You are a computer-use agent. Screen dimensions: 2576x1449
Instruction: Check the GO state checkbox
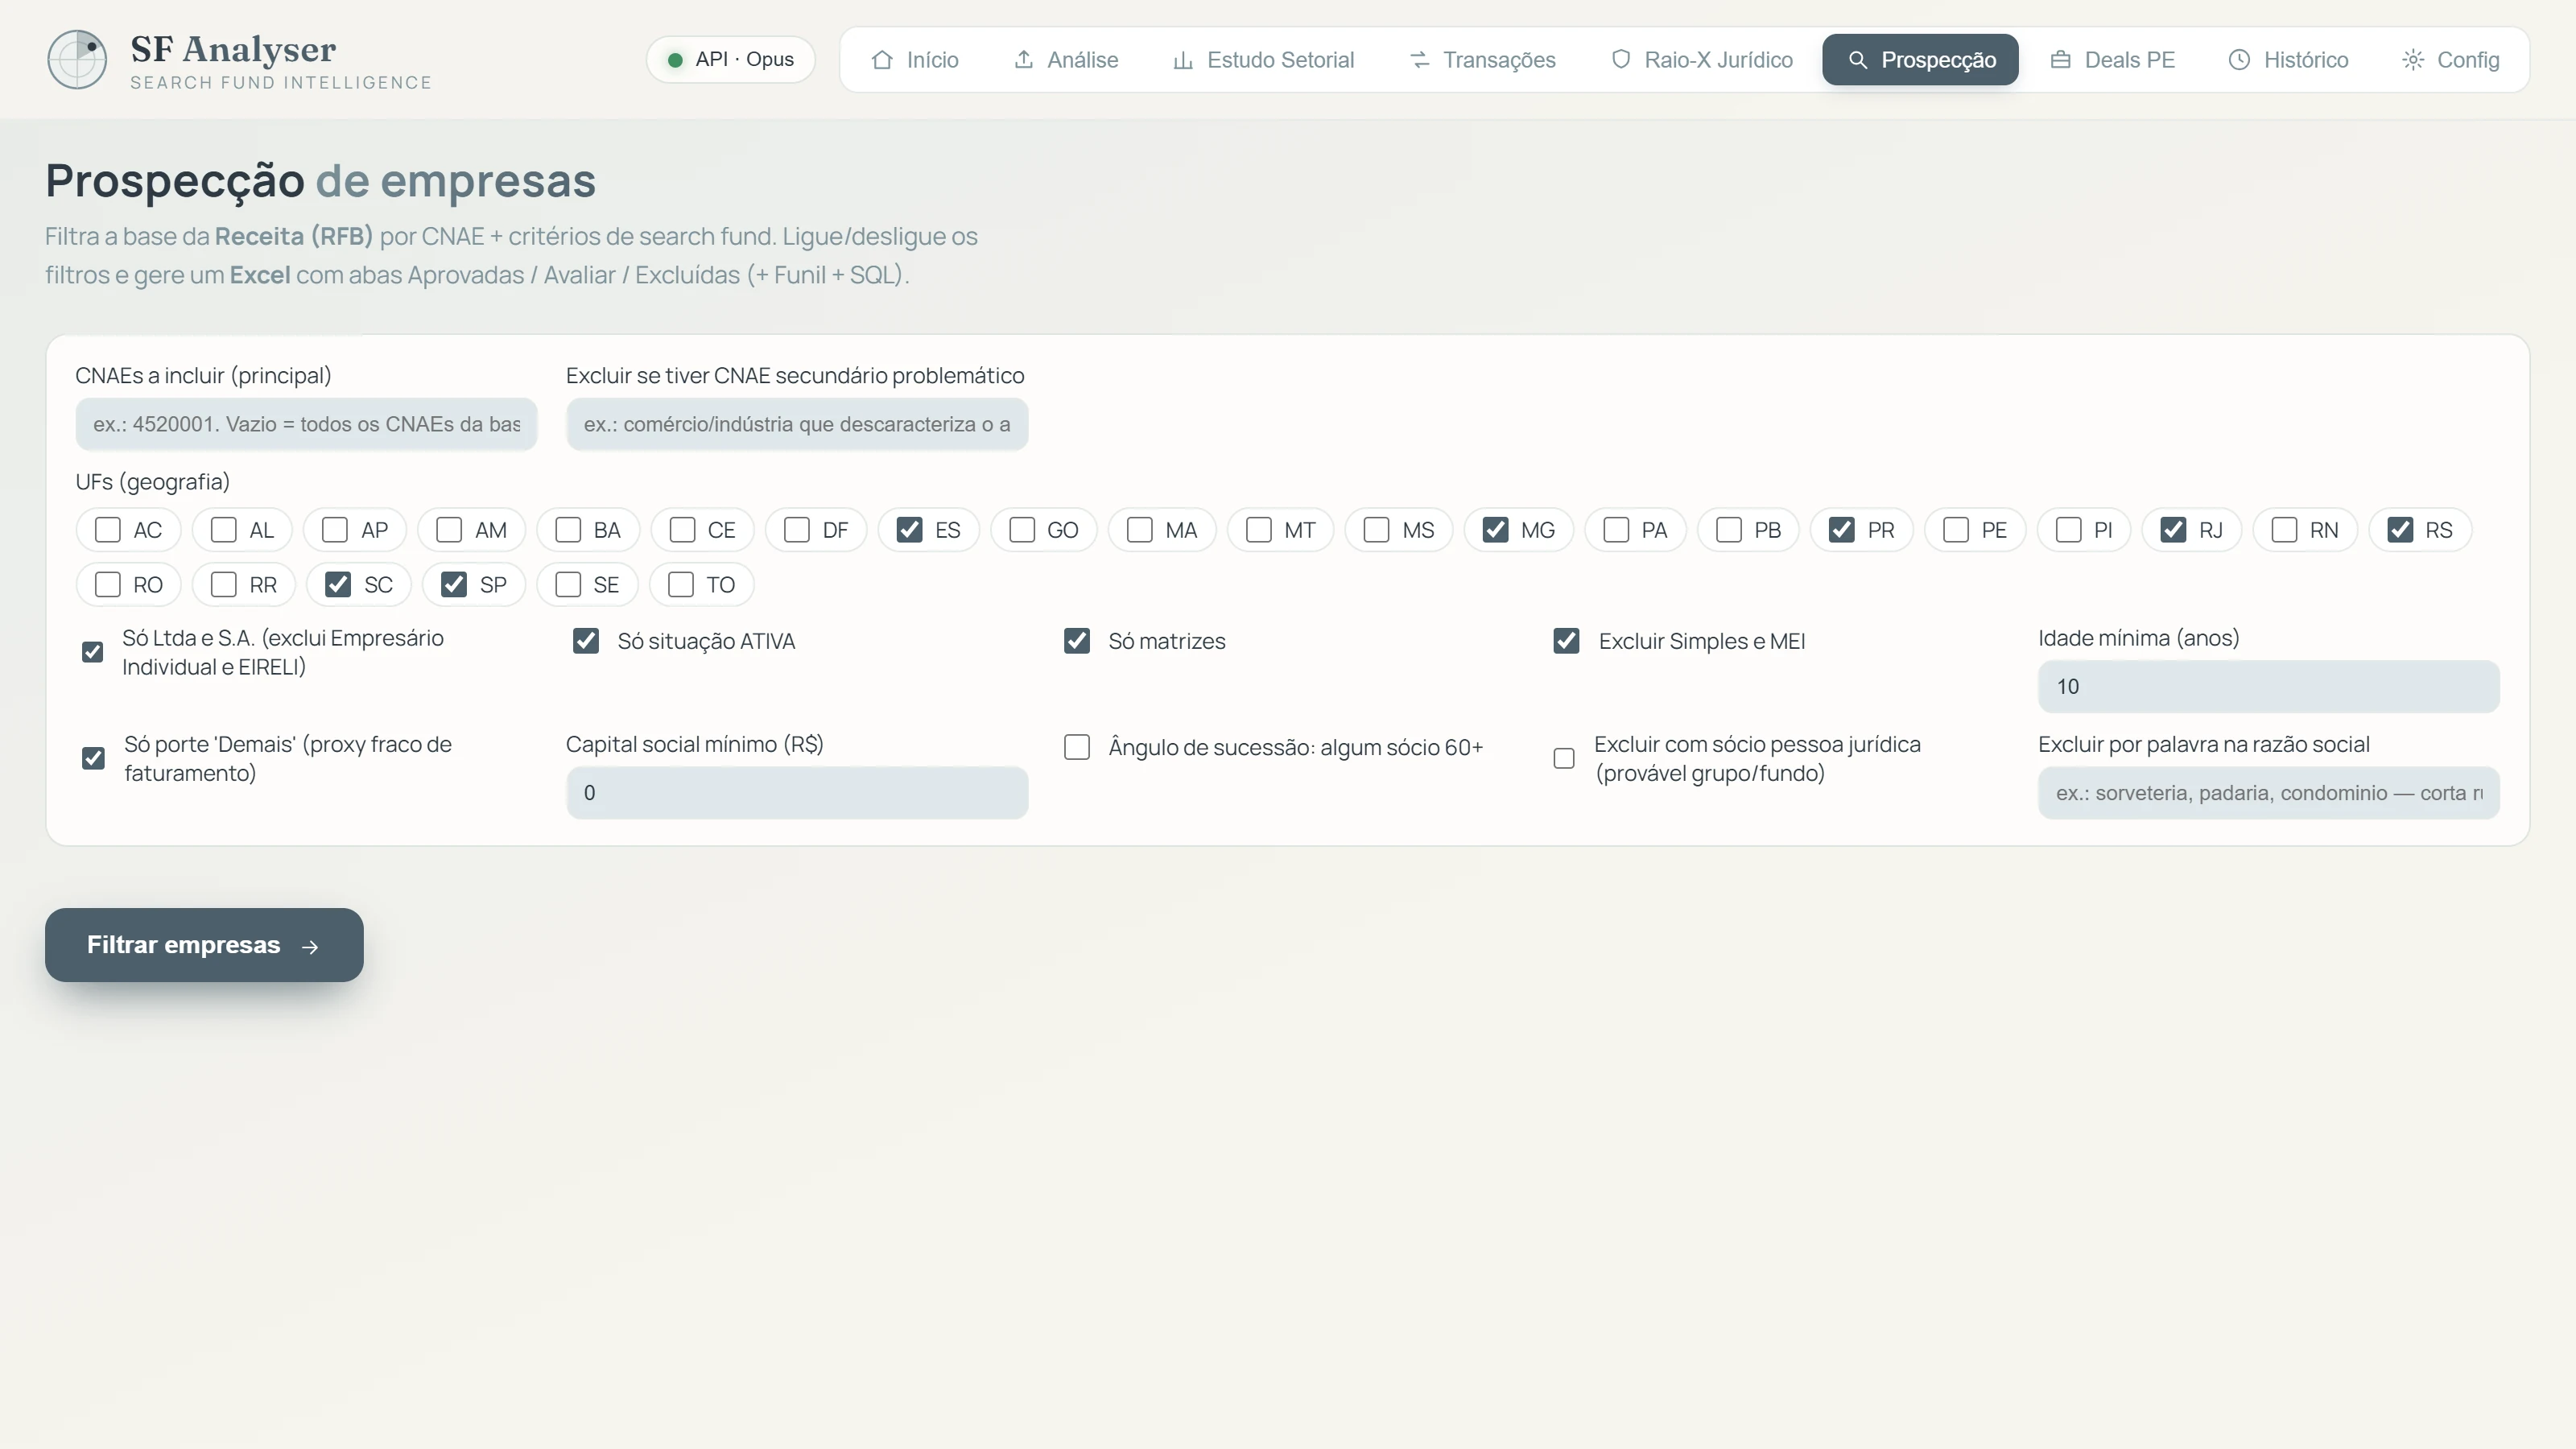1022,530
